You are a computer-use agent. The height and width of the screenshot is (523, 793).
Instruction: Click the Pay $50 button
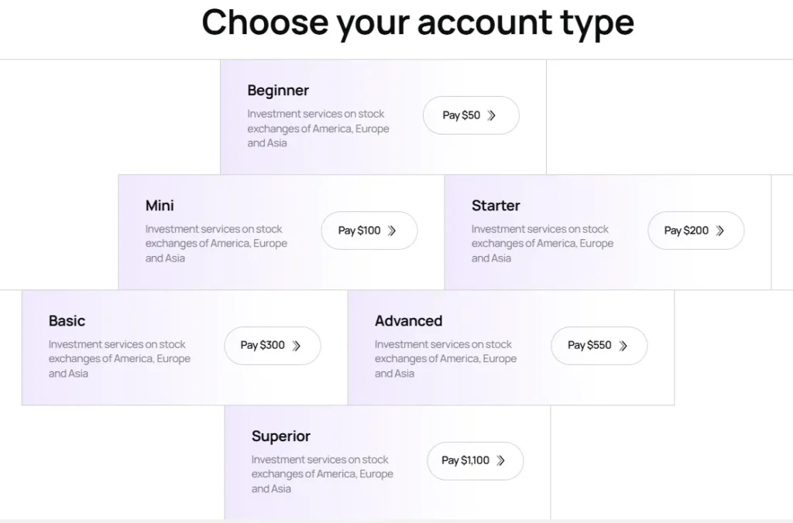[x=470, y=115]
